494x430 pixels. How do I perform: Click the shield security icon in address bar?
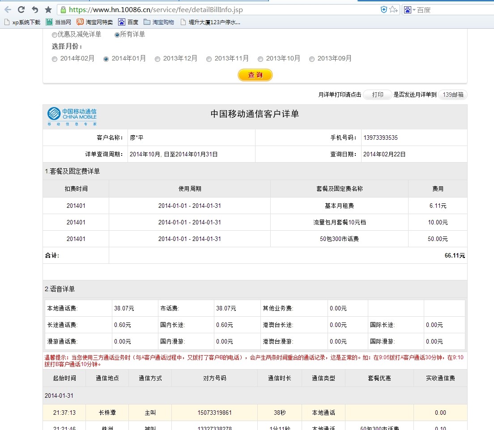[x=383, y=9]
